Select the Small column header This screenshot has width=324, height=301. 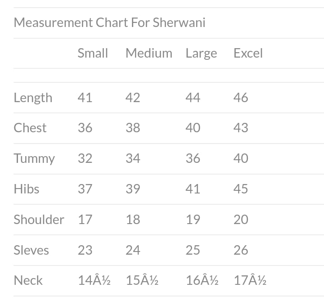click(93, 53)
